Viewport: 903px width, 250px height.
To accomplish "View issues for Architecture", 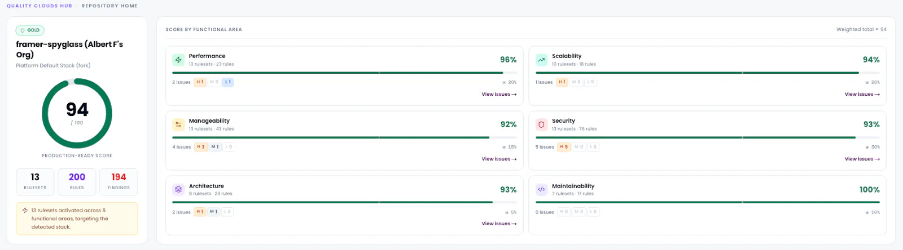I will pyautogui.click(x=499, y=224).
